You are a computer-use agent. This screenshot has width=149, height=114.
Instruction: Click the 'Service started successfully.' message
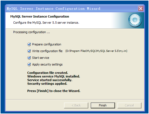click(50, 80)
